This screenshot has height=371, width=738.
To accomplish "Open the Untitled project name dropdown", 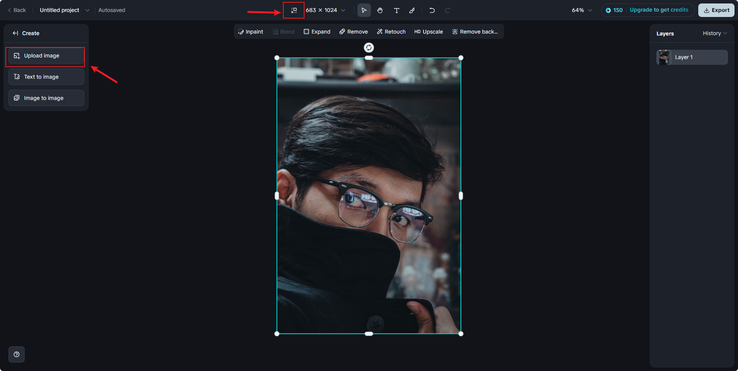I will pyautogui.click(x=65, y=10).
